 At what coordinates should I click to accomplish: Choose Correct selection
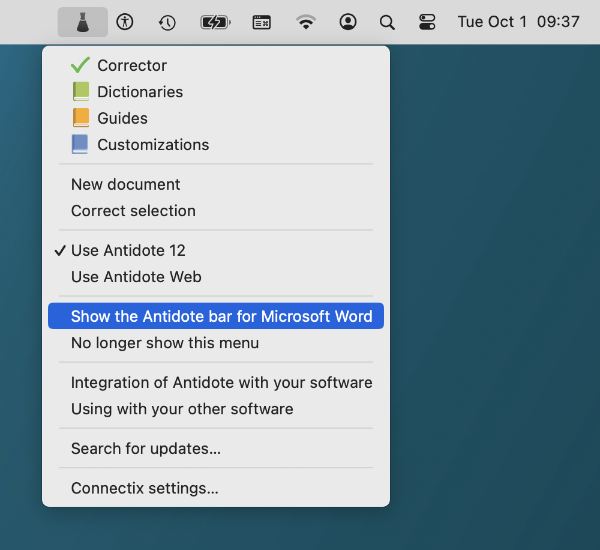[x=216, y=211]
